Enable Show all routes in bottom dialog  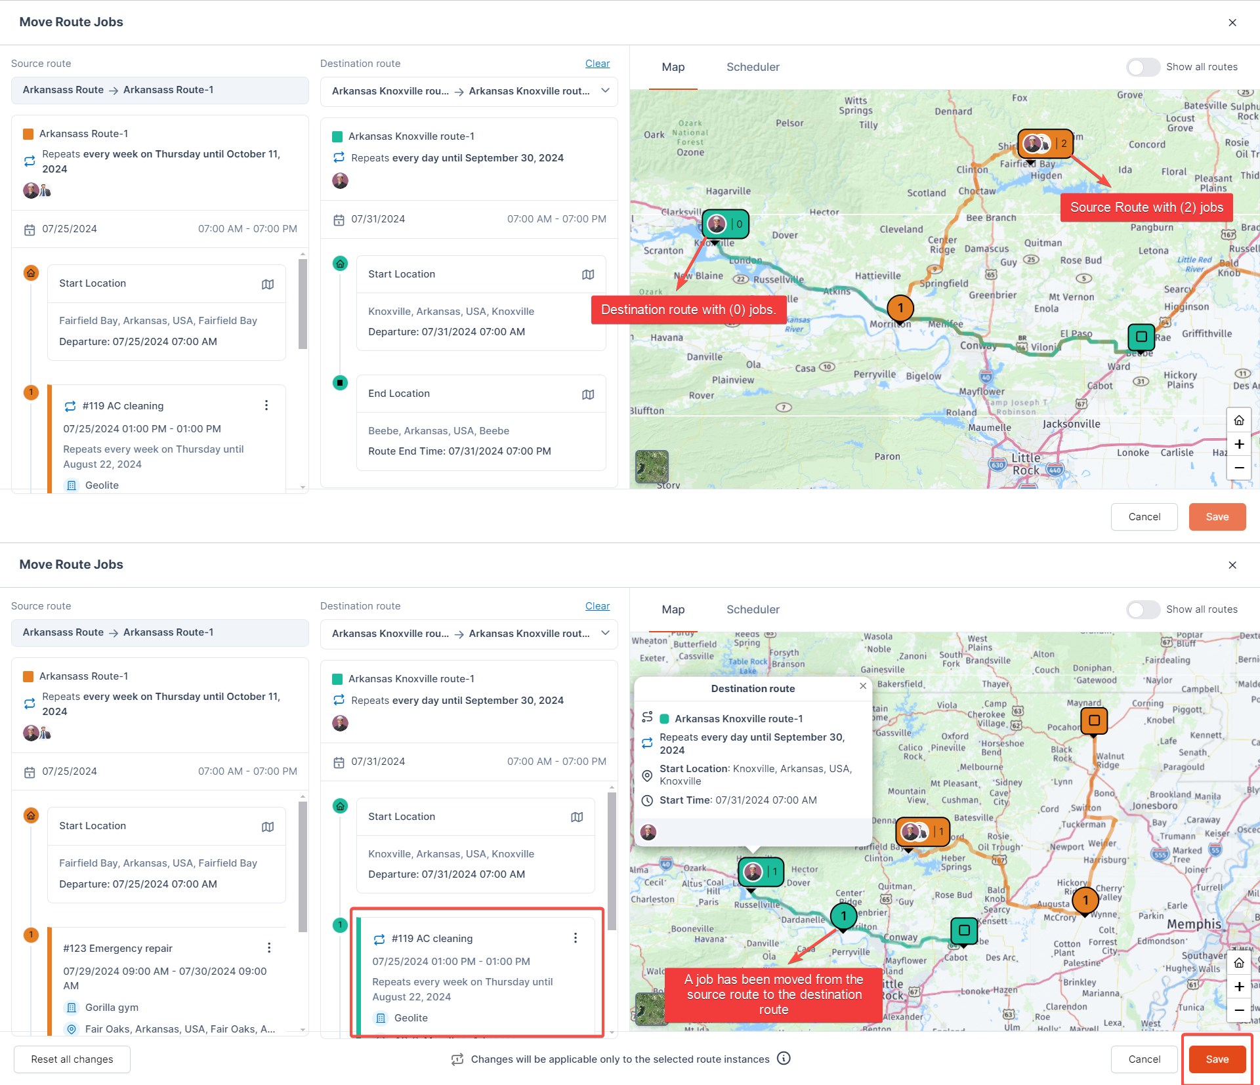[x=1143, y=609]
